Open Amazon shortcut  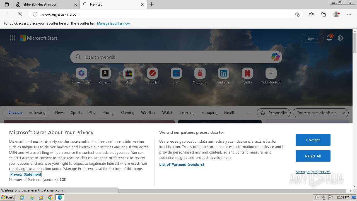coord(105,76)
